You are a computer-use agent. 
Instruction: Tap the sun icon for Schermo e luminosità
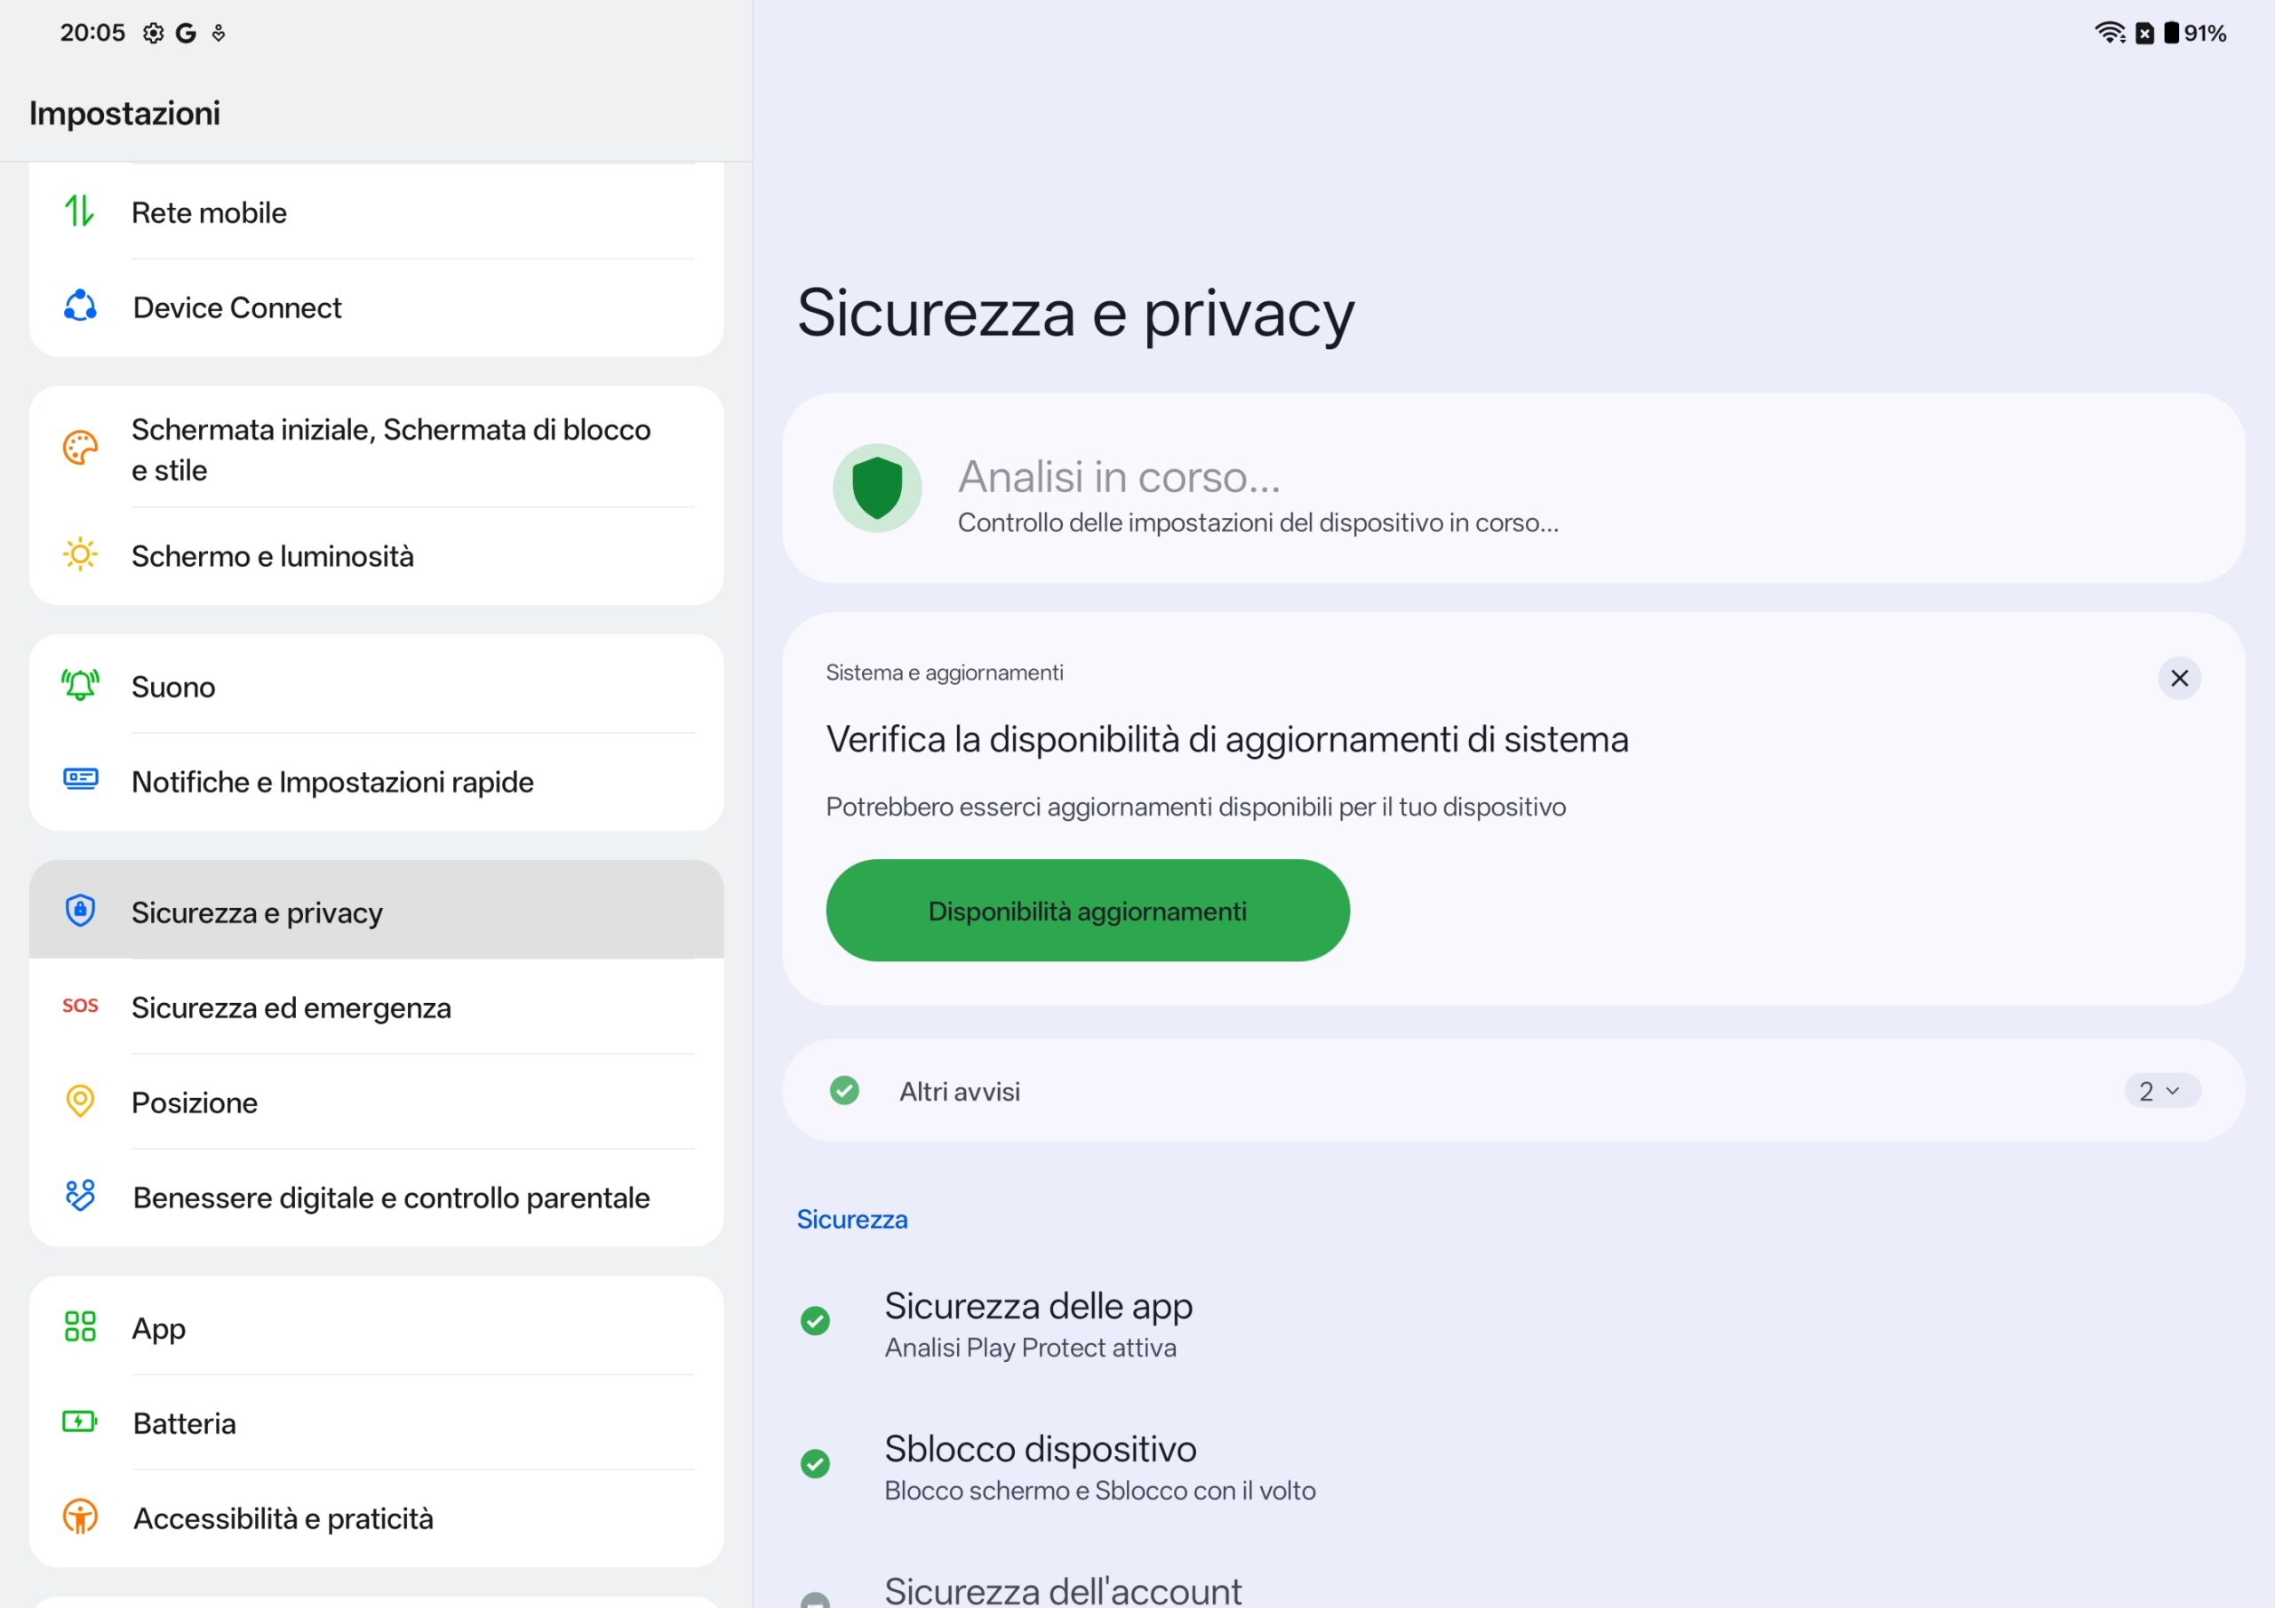click(80, 555)
